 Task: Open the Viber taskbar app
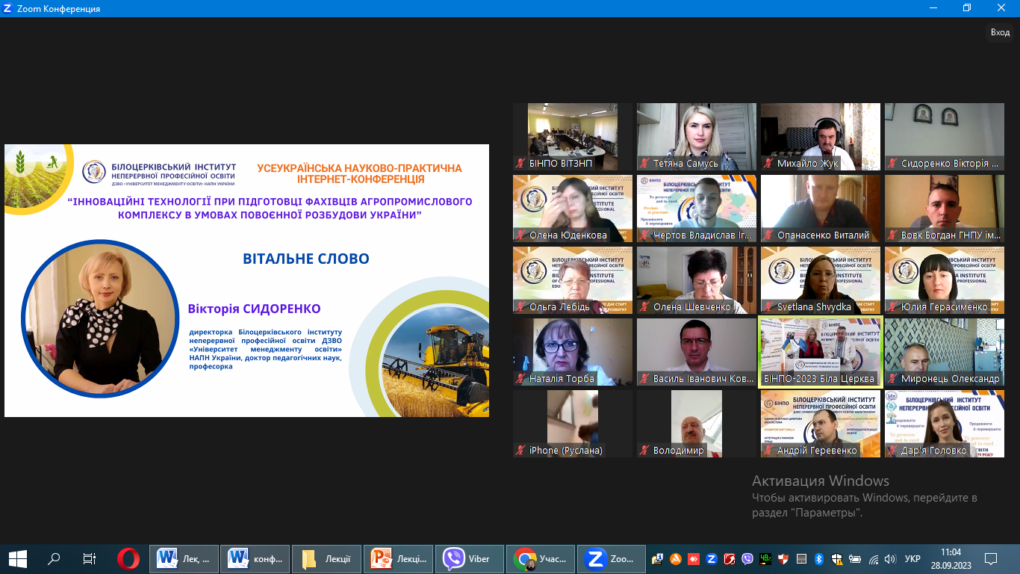pyautogui.click(x=468, y=558)
